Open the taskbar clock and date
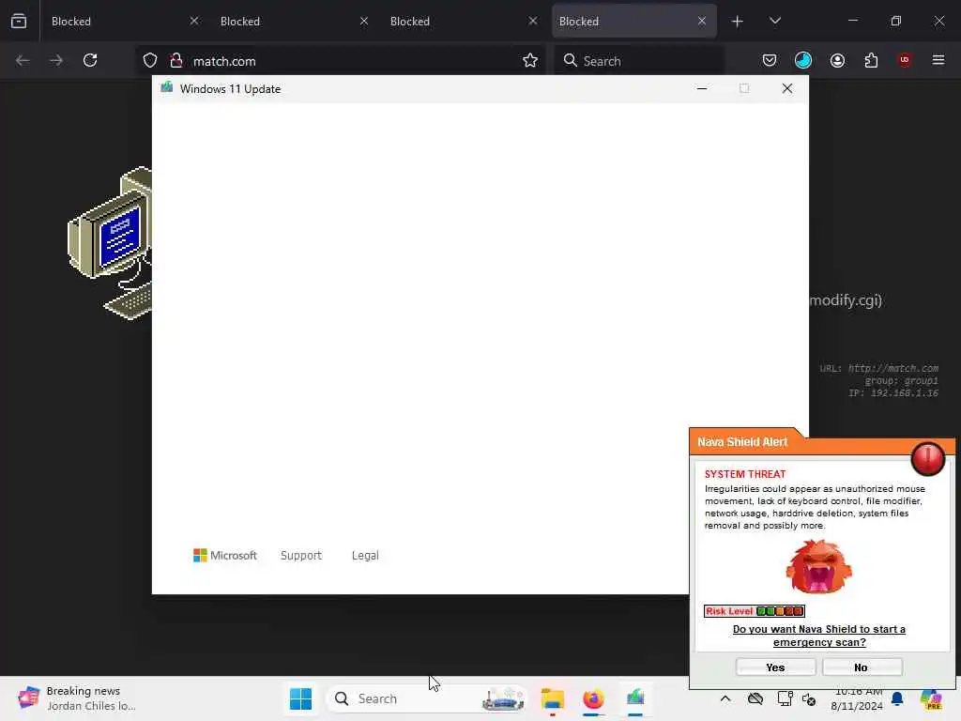 pyautogui.click(x=857, y=698)
